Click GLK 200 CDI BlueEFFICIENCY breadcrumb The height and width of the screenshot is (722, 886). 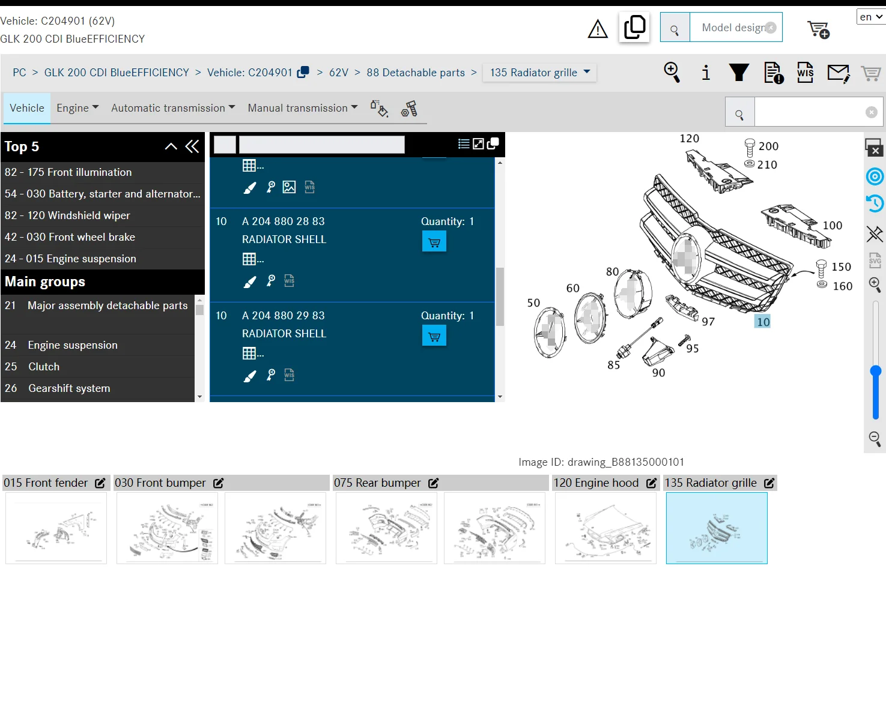[117, 73]
